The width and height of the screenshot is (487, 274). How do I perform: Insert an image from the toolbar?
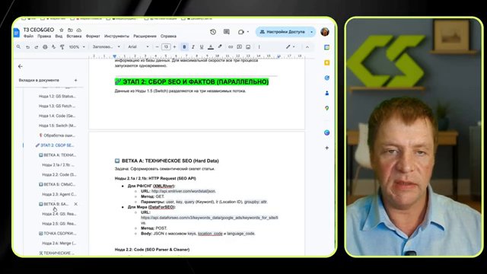coord(248,47)
